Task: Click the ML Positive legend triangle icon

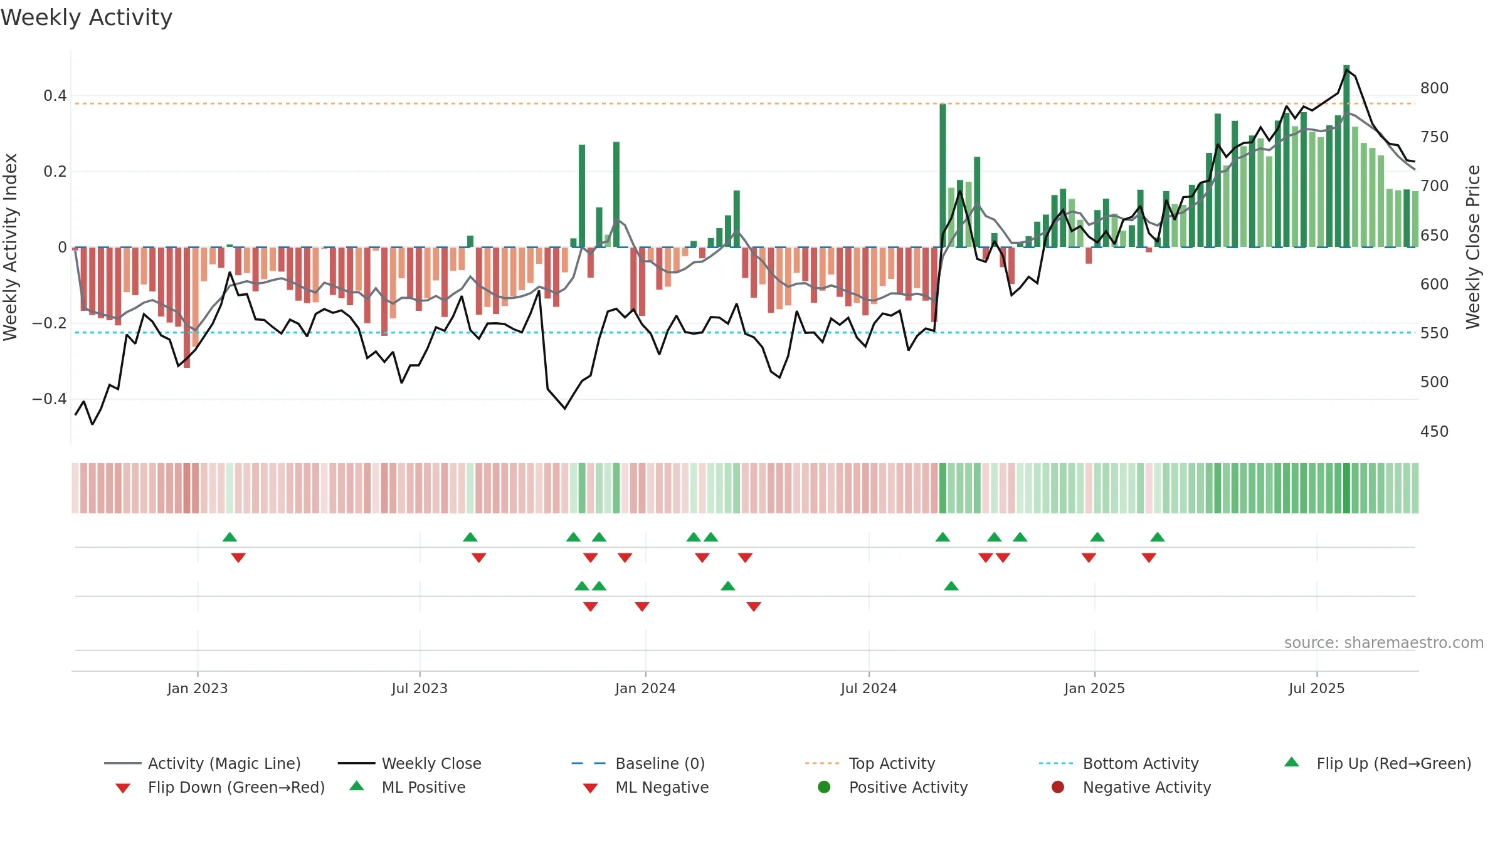Action: pyautogui.click(x=357, y=786)
